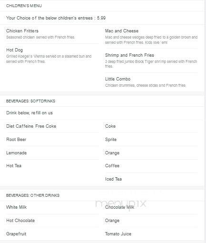Image resolution: width=206 pixels, height=243 pixels.
Task: Select the Root Beer drink
Action: coord(16,140)
